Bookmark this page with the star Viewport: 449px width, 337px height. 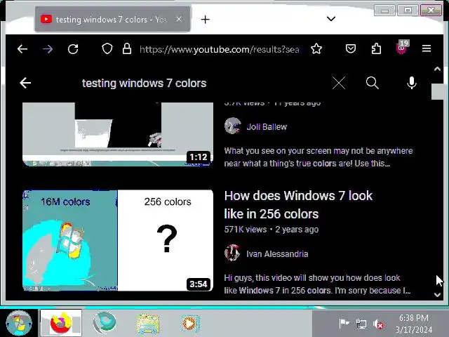point(316,49)
